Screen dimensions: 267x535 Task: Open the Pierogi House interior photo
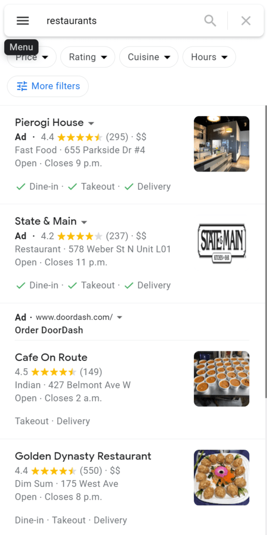pos(222,144)
